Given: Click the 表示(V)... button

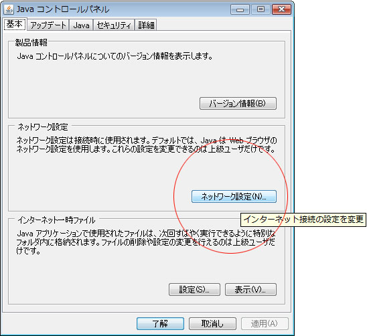Looking at the screenshot, I should pos(250,289).
